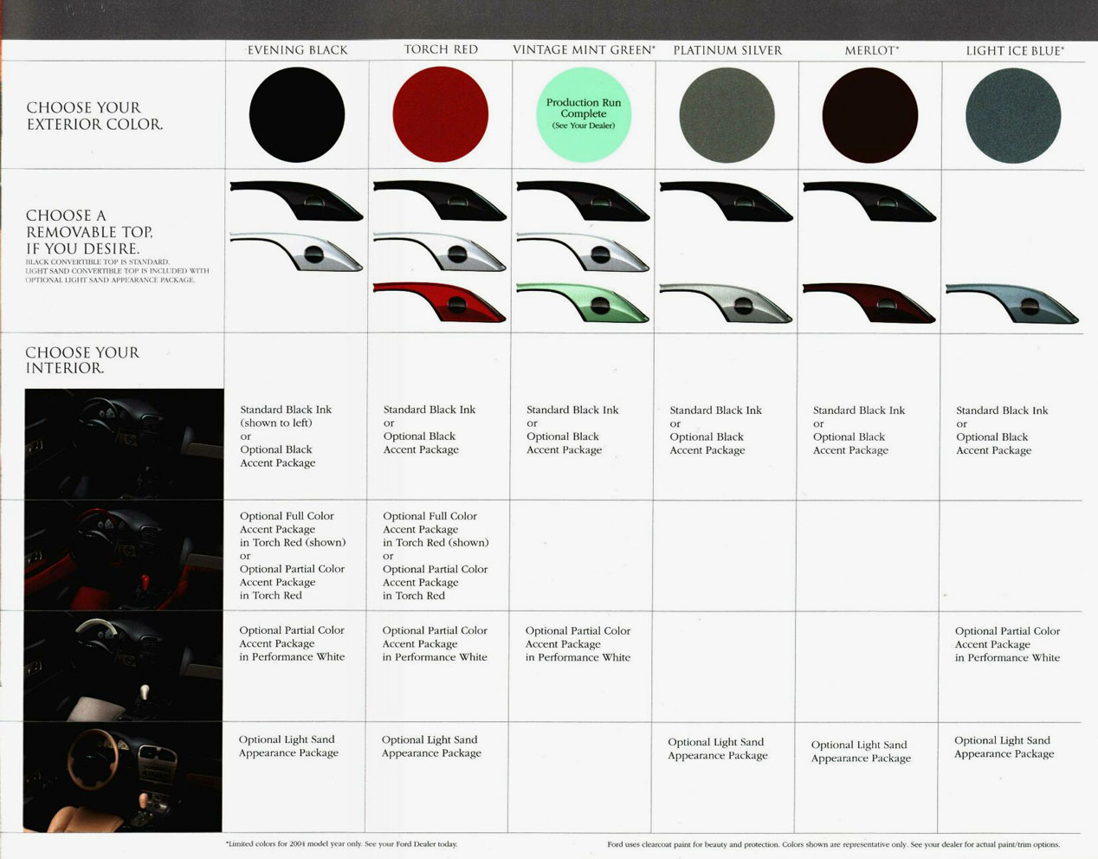Click the 'Choose a Removable Top' heading

click(90, 231)
